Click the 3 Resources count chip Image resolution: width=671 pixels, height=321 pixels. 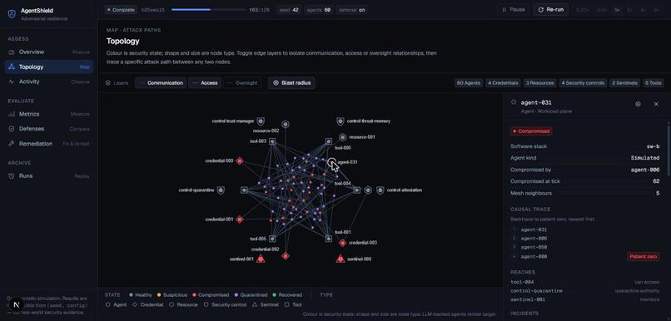pyautogui.click(x=540, y=83)
